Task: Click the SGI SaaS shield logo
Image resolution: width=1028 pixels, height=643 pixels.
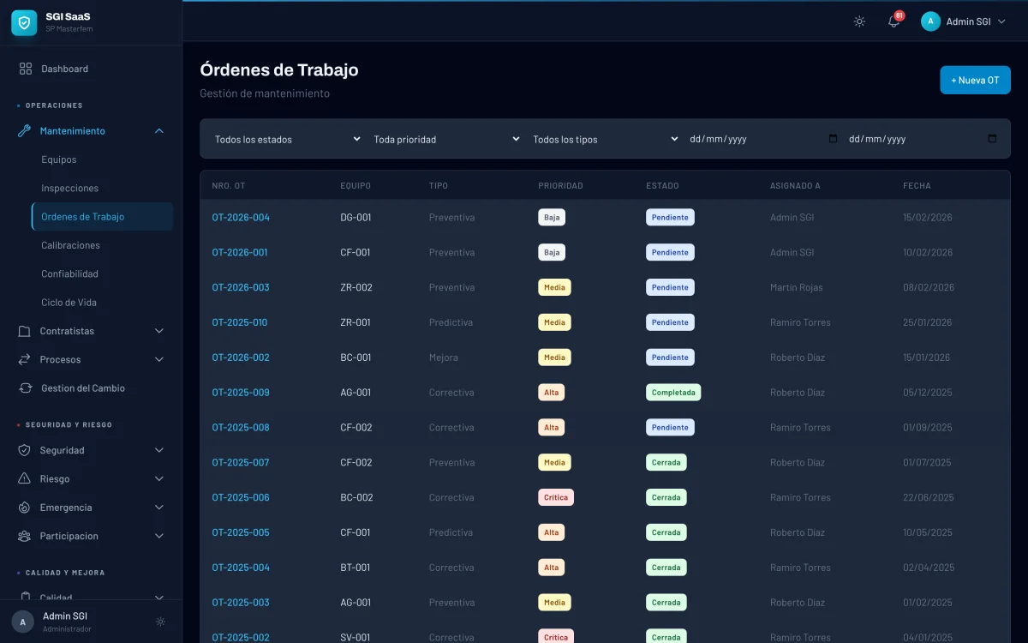Action: pyautogui.click(x=23, y=23)
